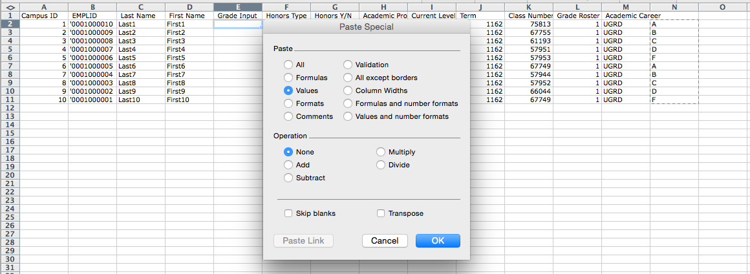The width and height of the screenshot is (750, 274).
Task: Cancel the Paste Special dialog
Action: (385, 240)
